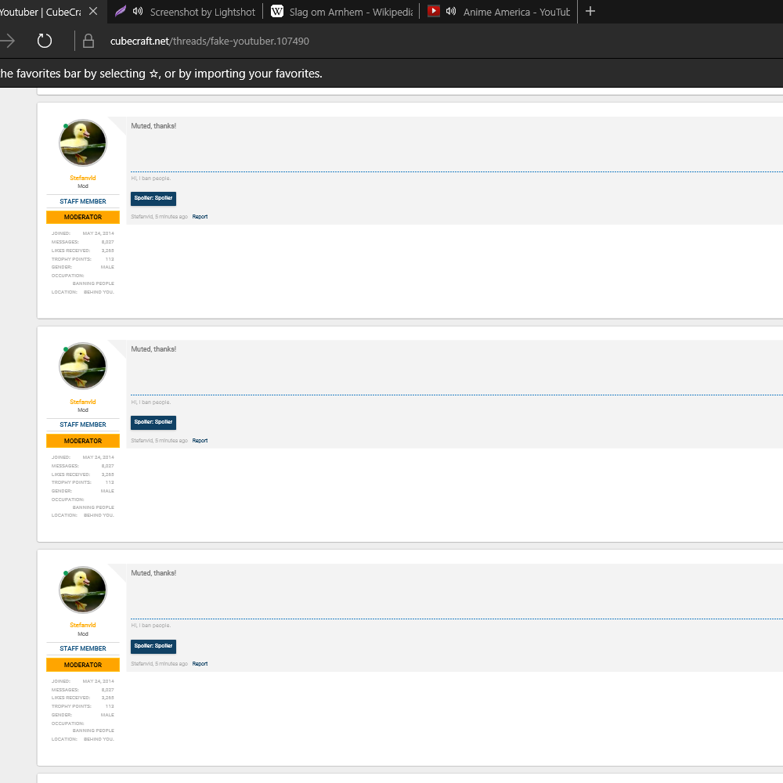This screenshot has height=783, width=783.
Task: Open Stefanvld username link in second post
Action: (83, 402)
